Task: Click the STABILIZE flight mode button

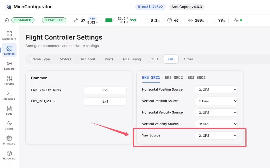Action: click(x=54, y=20)
